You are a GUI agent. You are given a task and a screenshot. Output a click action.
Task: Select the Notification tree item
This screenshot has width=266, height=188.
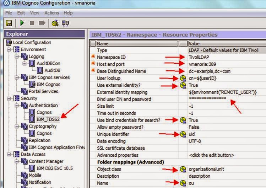click(x=40, y=182)
